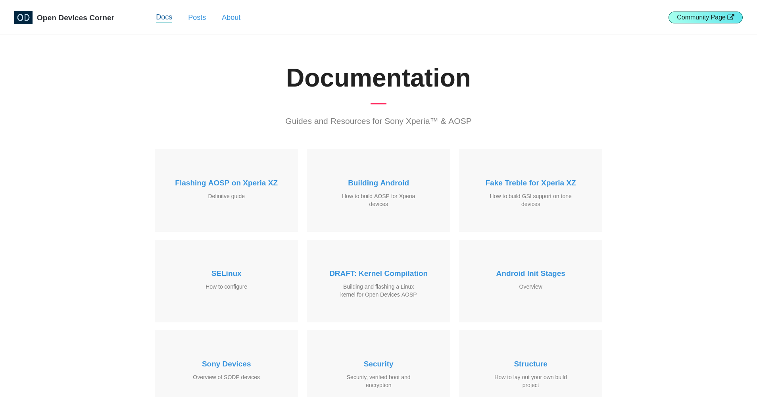Click 'How to lay out your own build project'

point(530,381)
